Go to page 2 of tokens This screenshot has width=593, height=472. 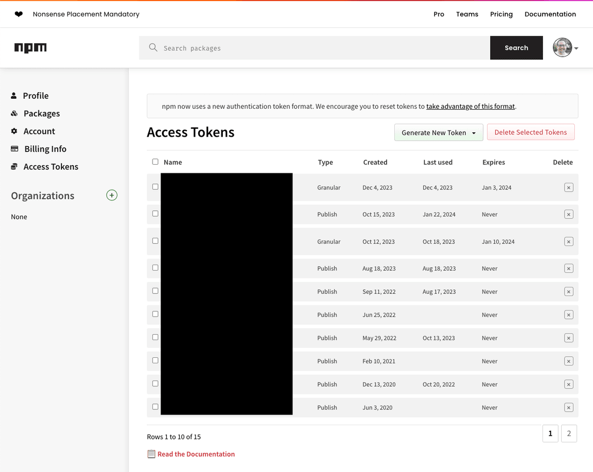coord(569,434)
